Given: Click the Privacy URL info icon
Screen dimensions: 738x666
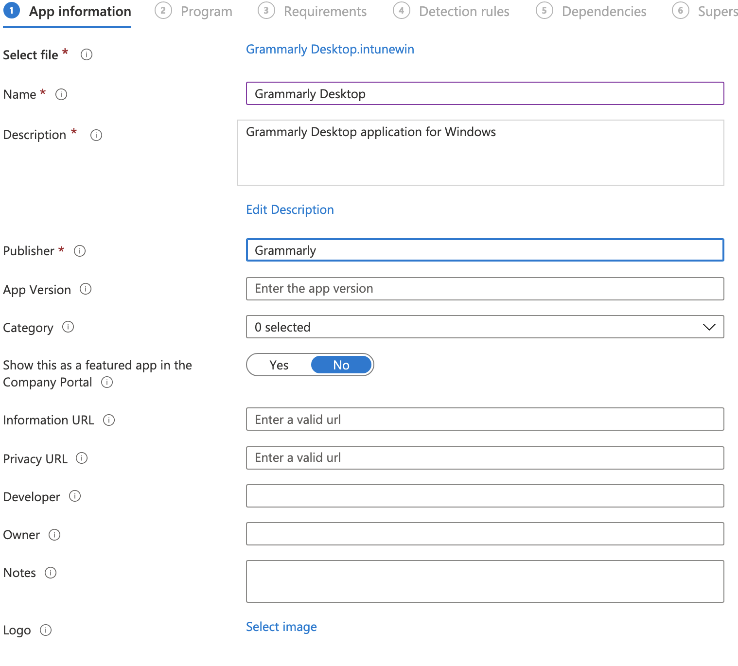Looking at the screenshot, I should coord(82,458).
